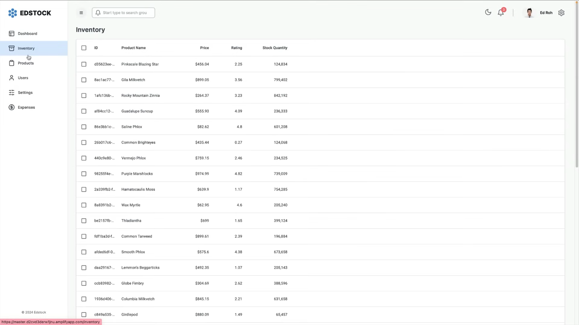Click the Dashboard panel icon in sidebar

(11, 33)
